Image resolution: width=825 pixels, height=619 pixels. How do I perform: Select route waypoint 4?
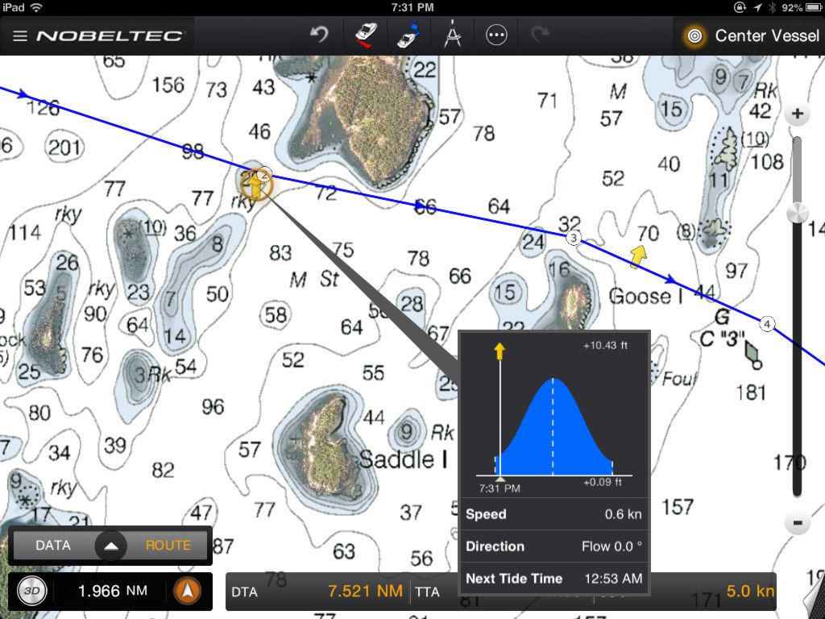point(767,324)
